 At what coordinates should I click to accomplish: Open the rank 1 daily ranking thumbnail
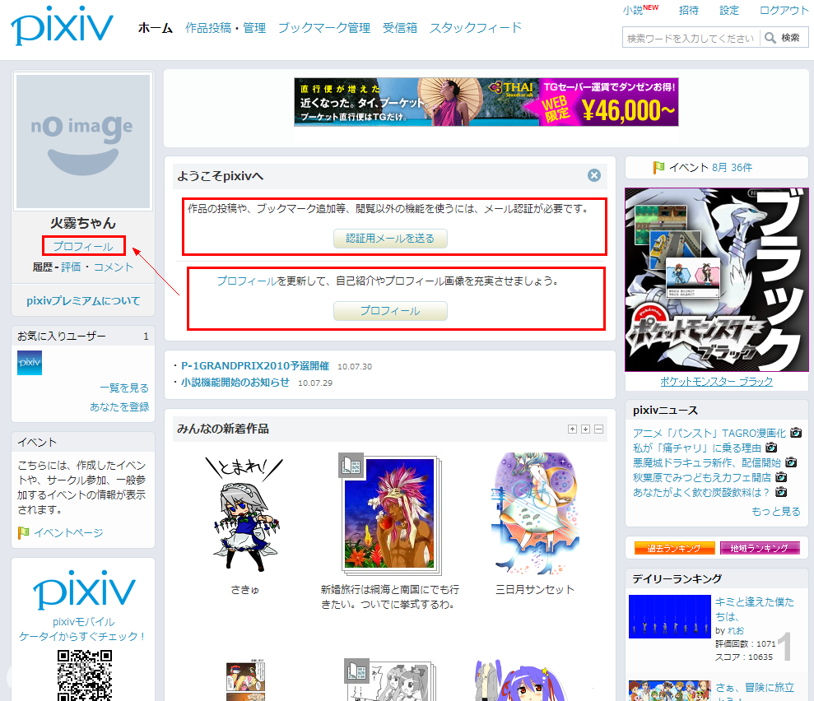pos(670,616)
